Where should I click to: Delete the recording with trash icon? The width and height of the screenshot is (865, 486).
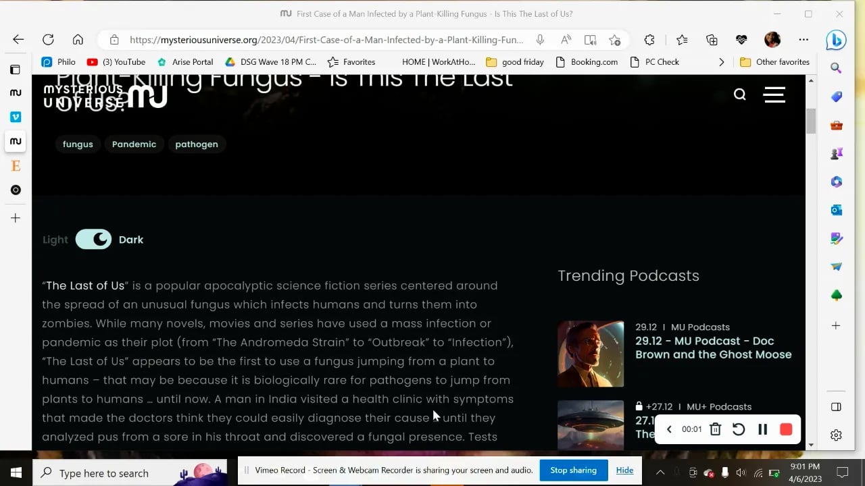(x=716, y=429)
